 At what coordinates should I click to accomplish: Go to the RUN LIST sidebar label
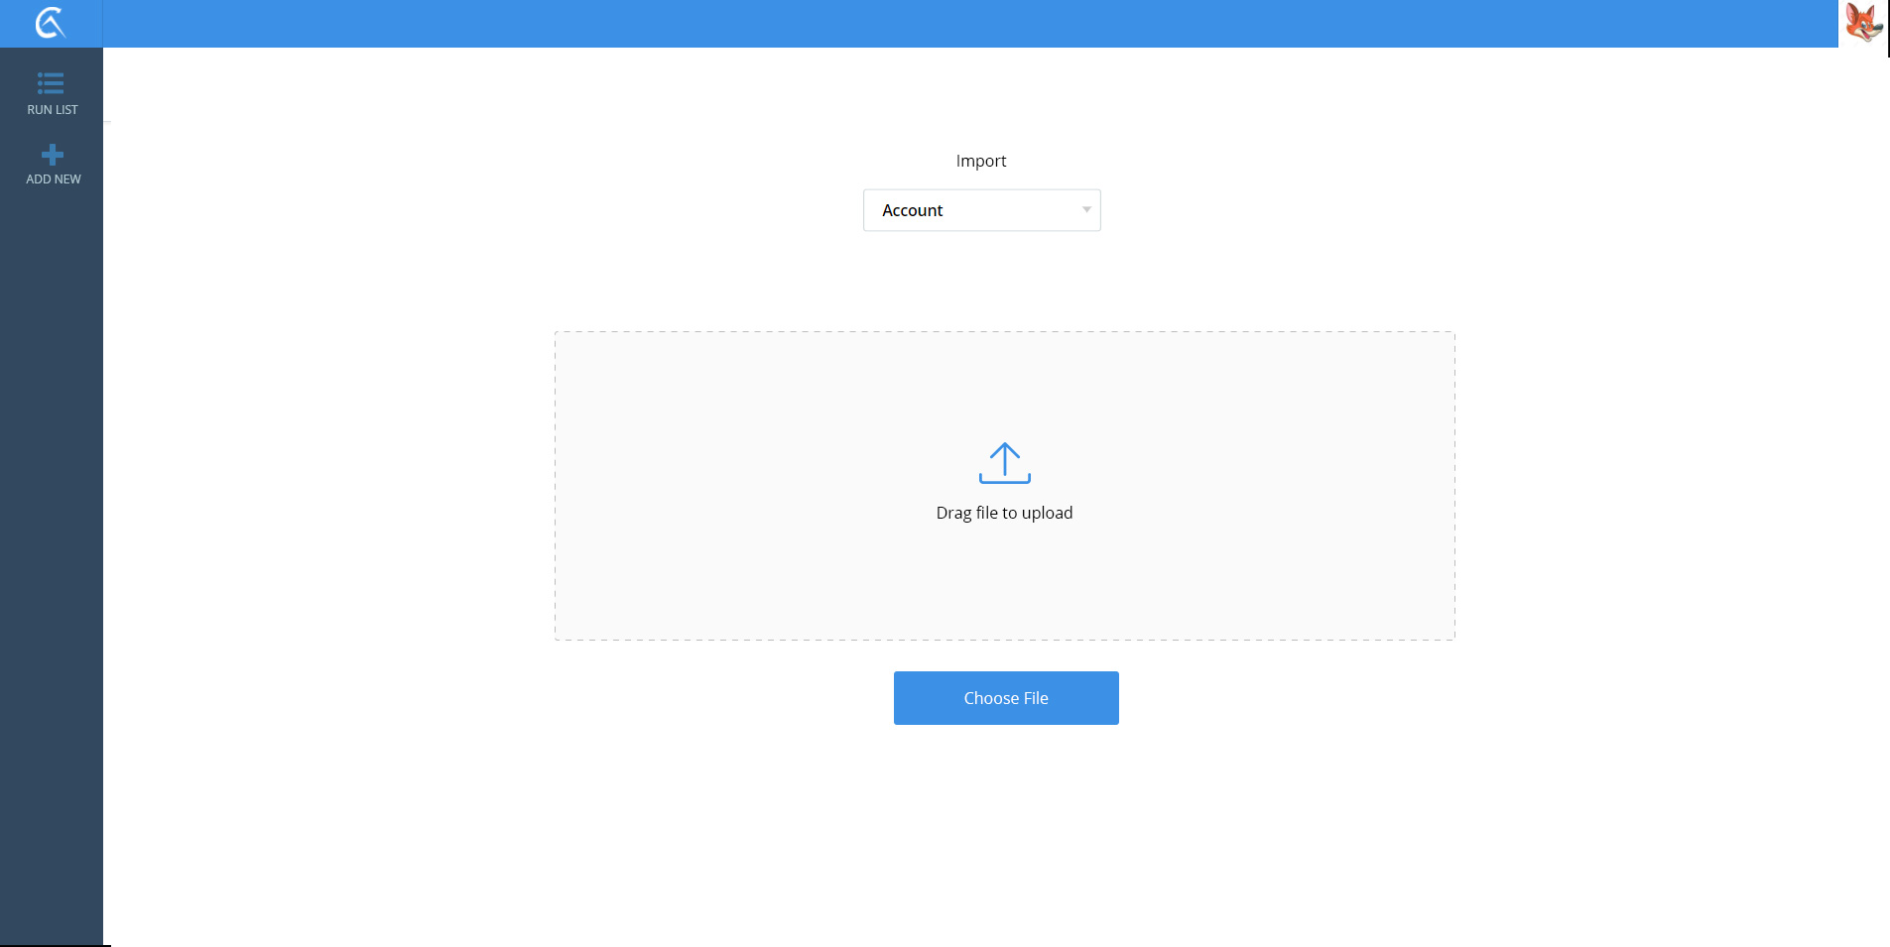[53, 110]
